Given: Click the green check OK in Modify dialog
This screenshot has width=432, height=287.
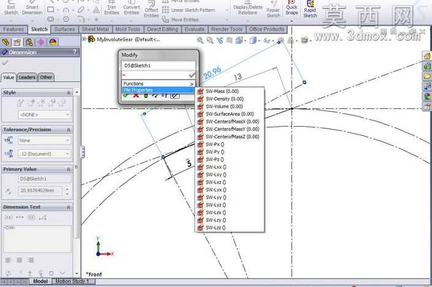Looking at the screenshot, I should [x=126, y=95].
